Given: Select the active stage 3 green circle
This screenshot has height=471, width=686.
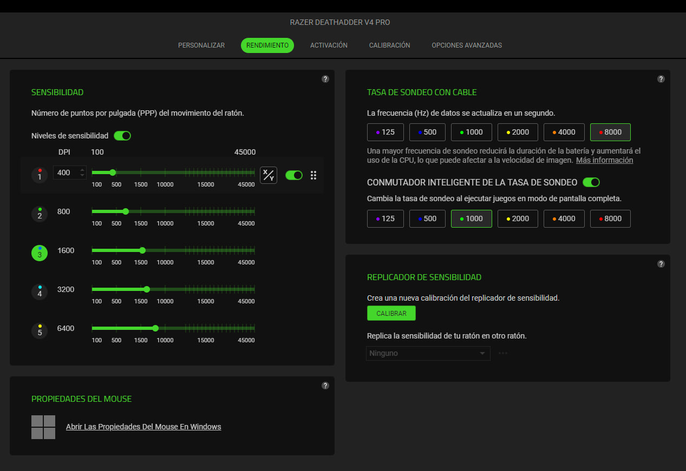Looking at the screenshot, I should click(40, 253).
